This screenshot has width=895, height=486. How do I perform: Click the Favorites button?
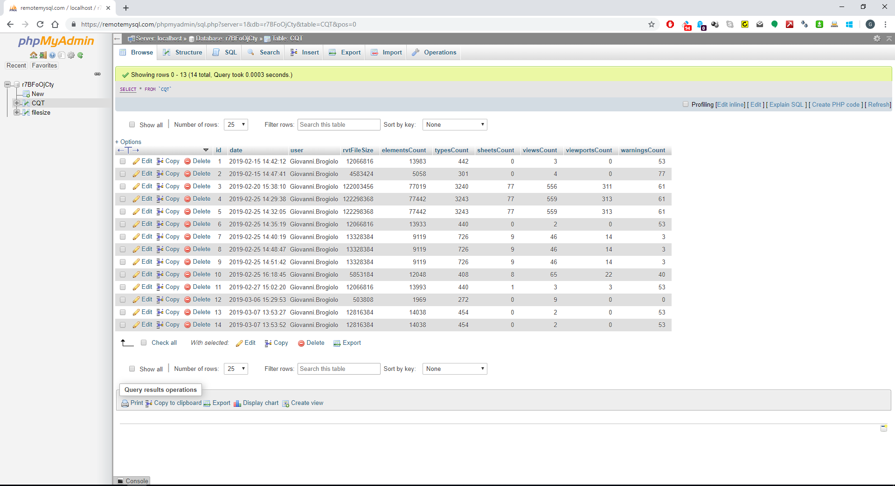pos(44,65)
